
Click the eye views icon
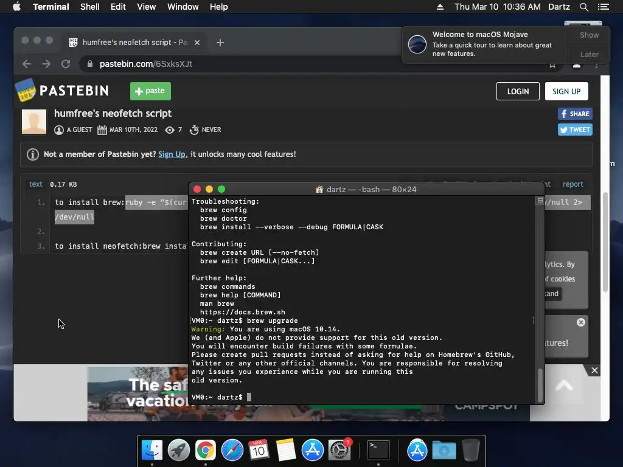pyautogui.click(x=170, y=130)
